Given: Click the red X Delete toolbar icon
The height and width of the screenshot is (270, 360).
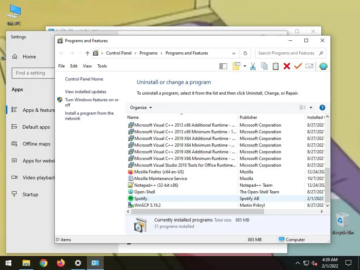Looking at the screenshot, I should click(287, 66).
